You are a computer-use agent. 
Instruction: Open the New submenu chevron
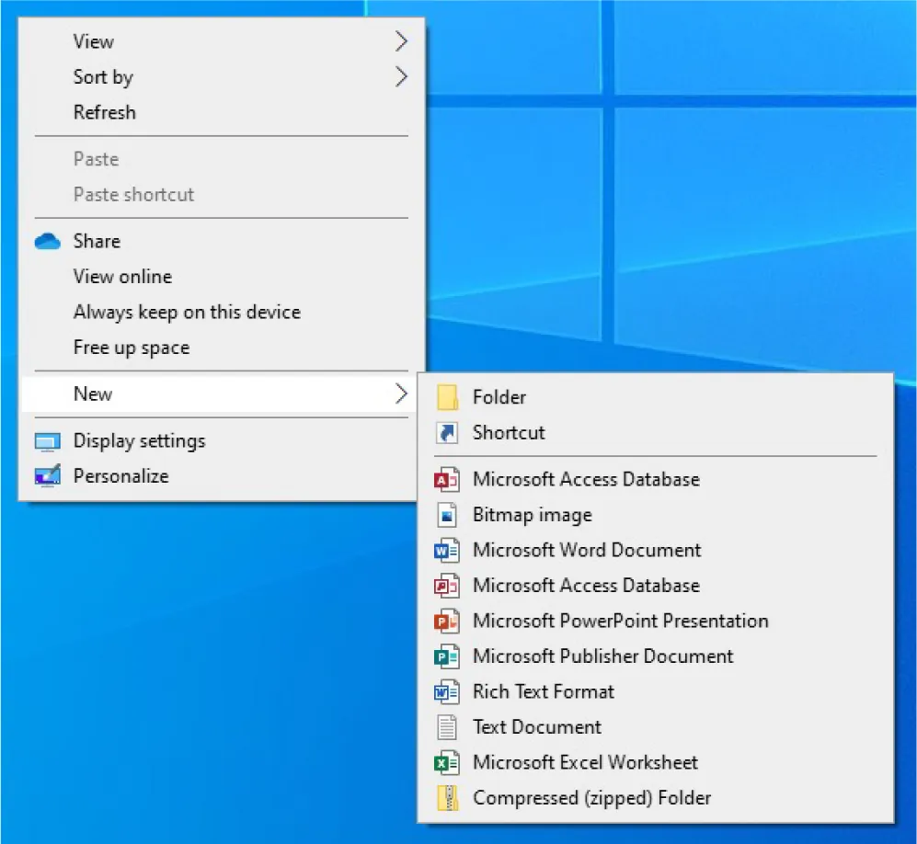[401, 393]
